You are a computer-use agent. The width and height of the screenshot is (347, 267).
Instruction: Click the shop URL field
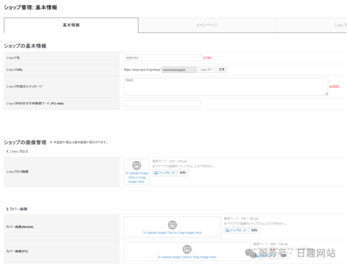point(179,70)
